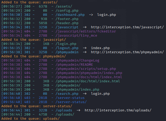The width and height of the screenshot is (166, 121).
Task: Select the 585B size value
Action: (43, 23)
